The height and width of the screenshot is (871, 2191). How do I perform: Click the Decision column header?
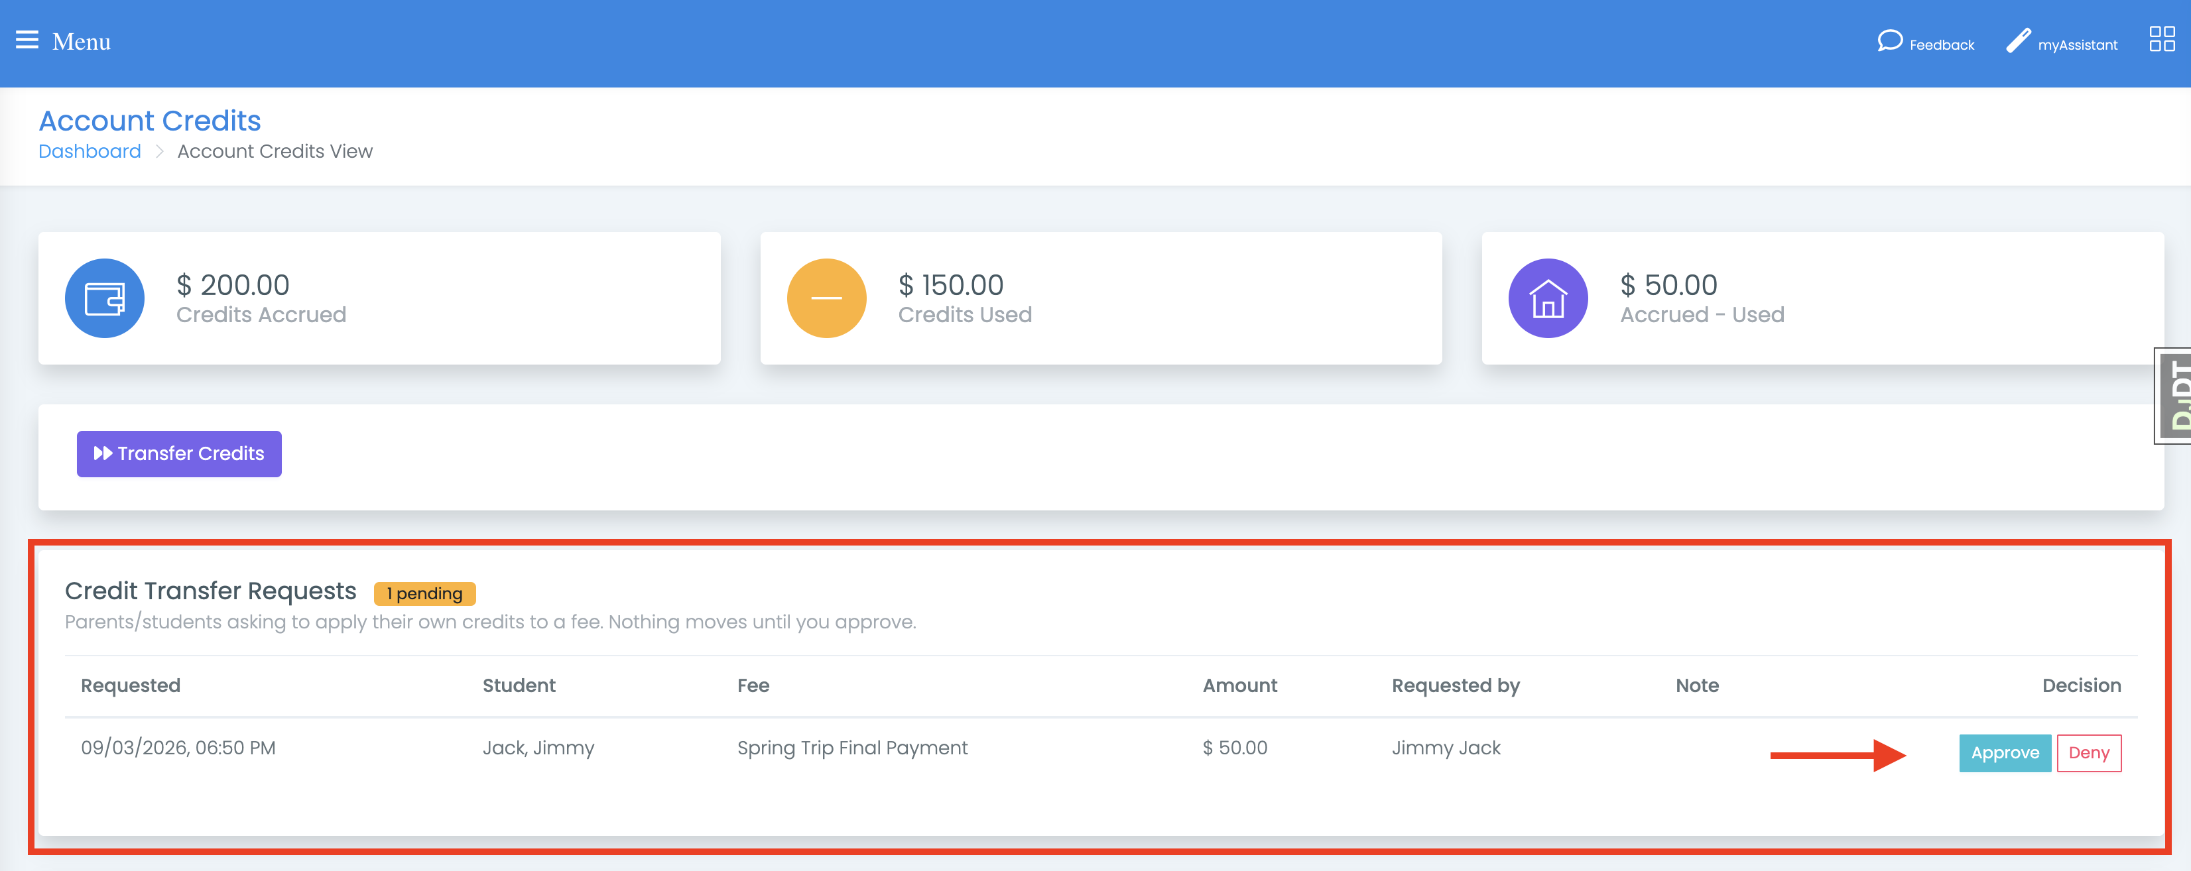click(2082, 685)
